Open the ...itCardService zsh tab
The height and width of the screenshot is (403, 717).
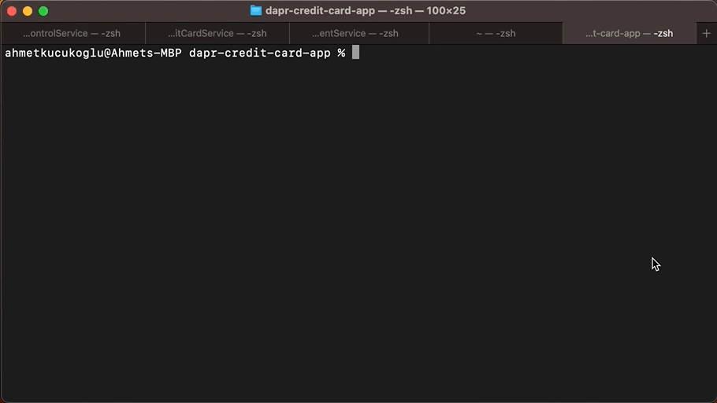tap(217, 33)
